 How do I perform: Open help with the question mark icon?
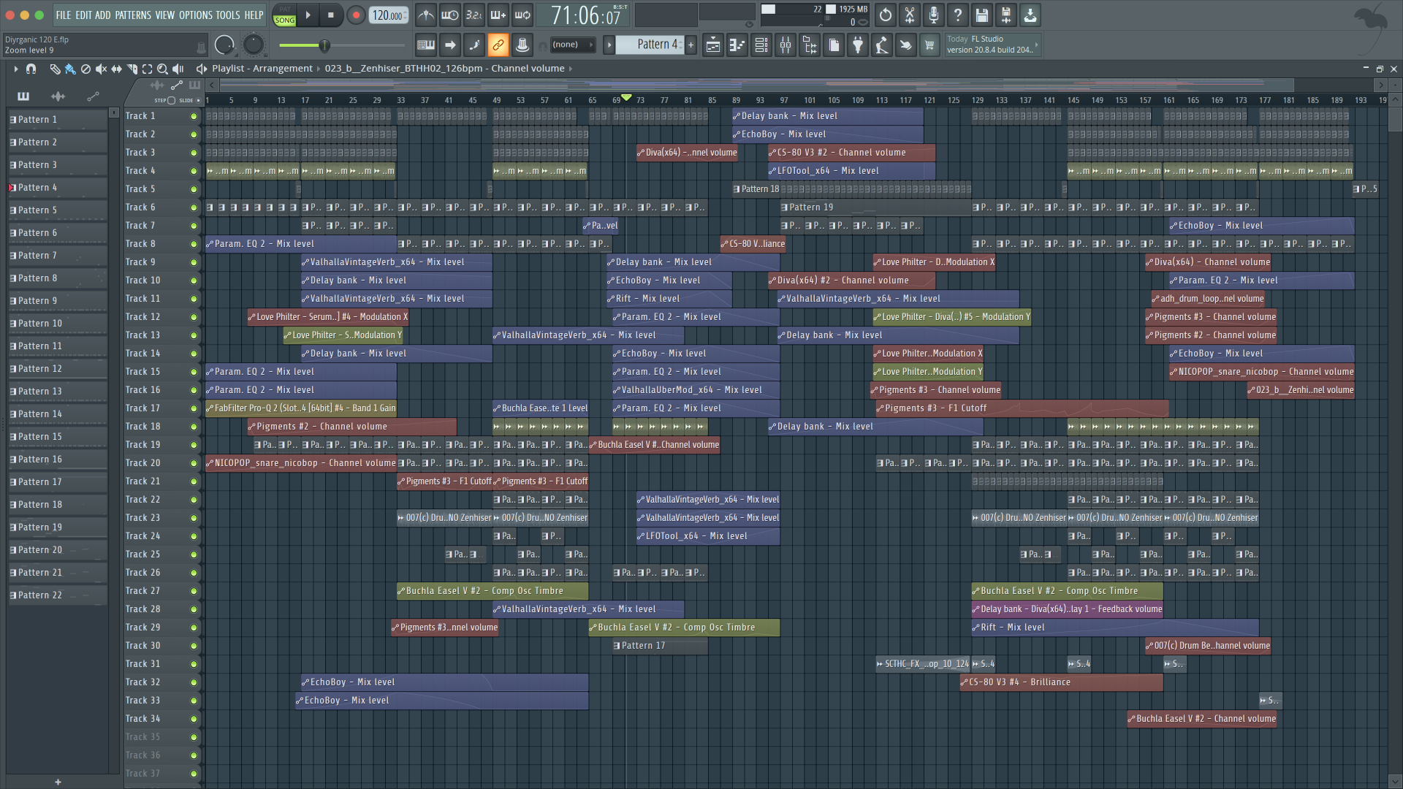click(x=958, y=15)
